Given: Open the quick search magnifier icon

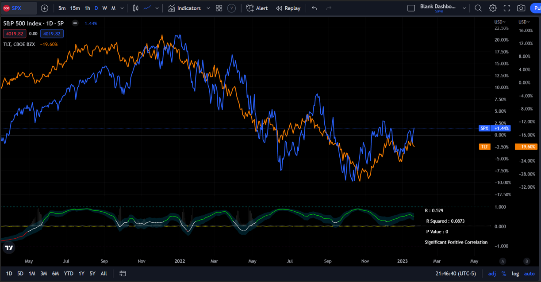Looking at the screenshot, I should (478, 8).
